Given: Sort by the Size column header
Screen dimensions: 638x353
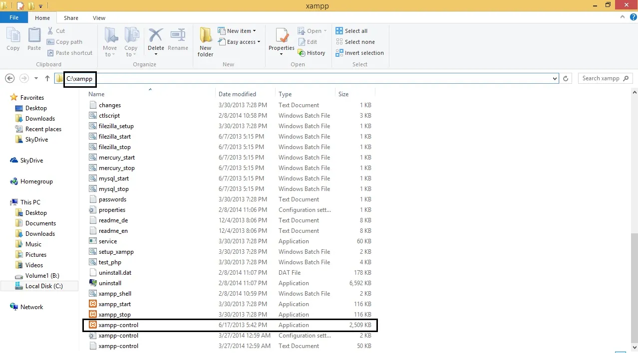Looking at the screenshot, I should pyautogui.click(x=355, y=94).
